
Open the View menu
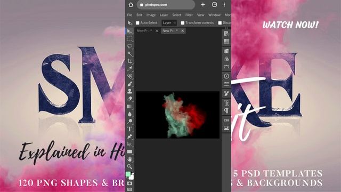pos(200,15)
